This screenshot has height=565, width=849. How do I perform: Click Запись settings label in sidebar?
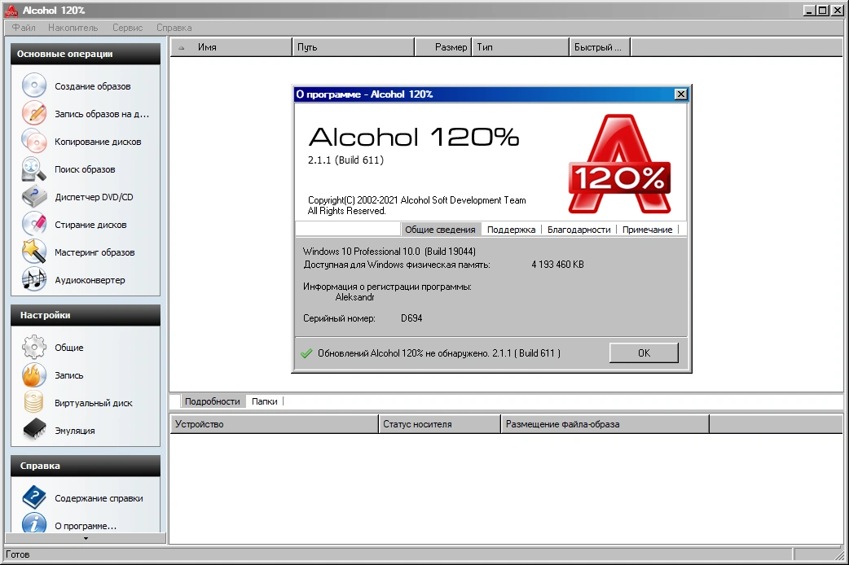point(68,375)
